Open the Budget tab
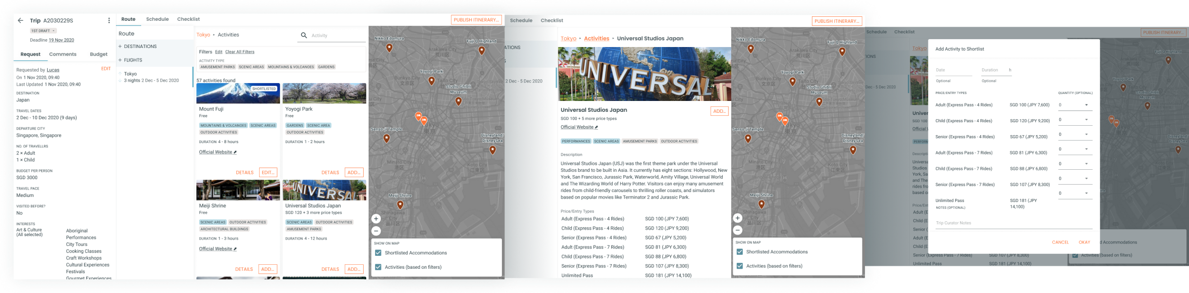 [99, 54]
